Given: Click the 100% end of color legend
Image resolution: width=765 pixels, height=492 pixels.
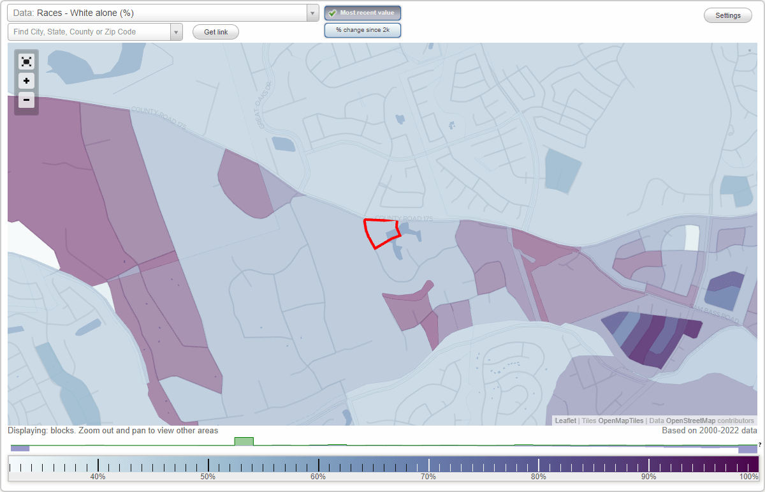Looking at the screenshot, I should click(x=748, y=477).
